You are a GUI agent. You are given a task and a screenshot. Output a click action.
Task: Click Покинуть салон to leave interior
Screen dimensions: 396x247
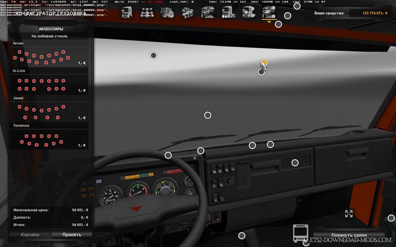coord(349,235)
